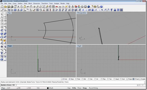Toggle the End osnap checkbox
Viewport: 147px width, 90px height.
63,79
